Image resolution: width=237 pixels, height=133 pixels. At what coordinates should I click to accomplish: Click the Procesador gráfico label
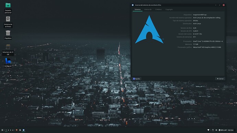click(x=185, y=47)
